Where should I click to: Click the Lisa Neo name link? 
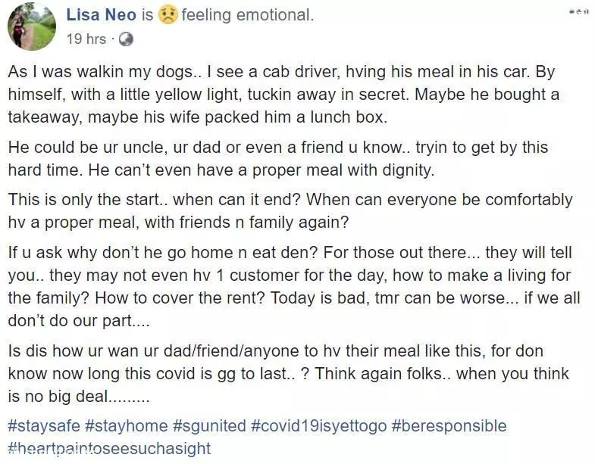[x=101, y=15]
